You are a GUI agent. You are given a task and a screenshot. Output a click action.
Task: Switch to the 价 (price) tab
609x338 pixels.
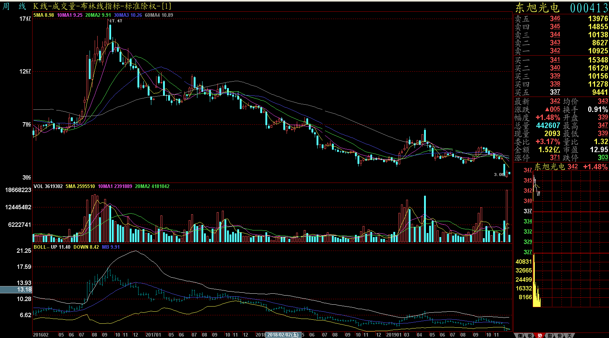[x=559, y=335]
